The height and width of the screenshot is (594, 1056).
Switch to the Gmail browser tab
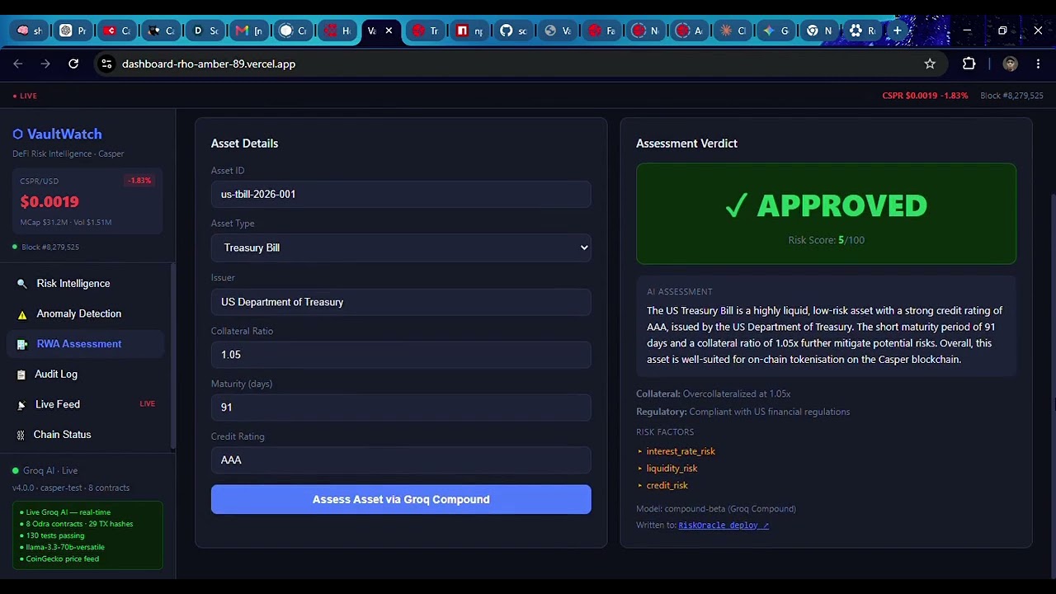point(250,31)
